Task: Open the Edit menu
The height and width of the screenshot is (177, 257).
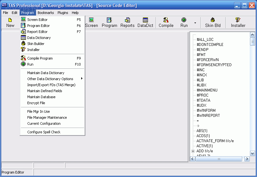Action: pyautogui.click(x=15, y=13)
